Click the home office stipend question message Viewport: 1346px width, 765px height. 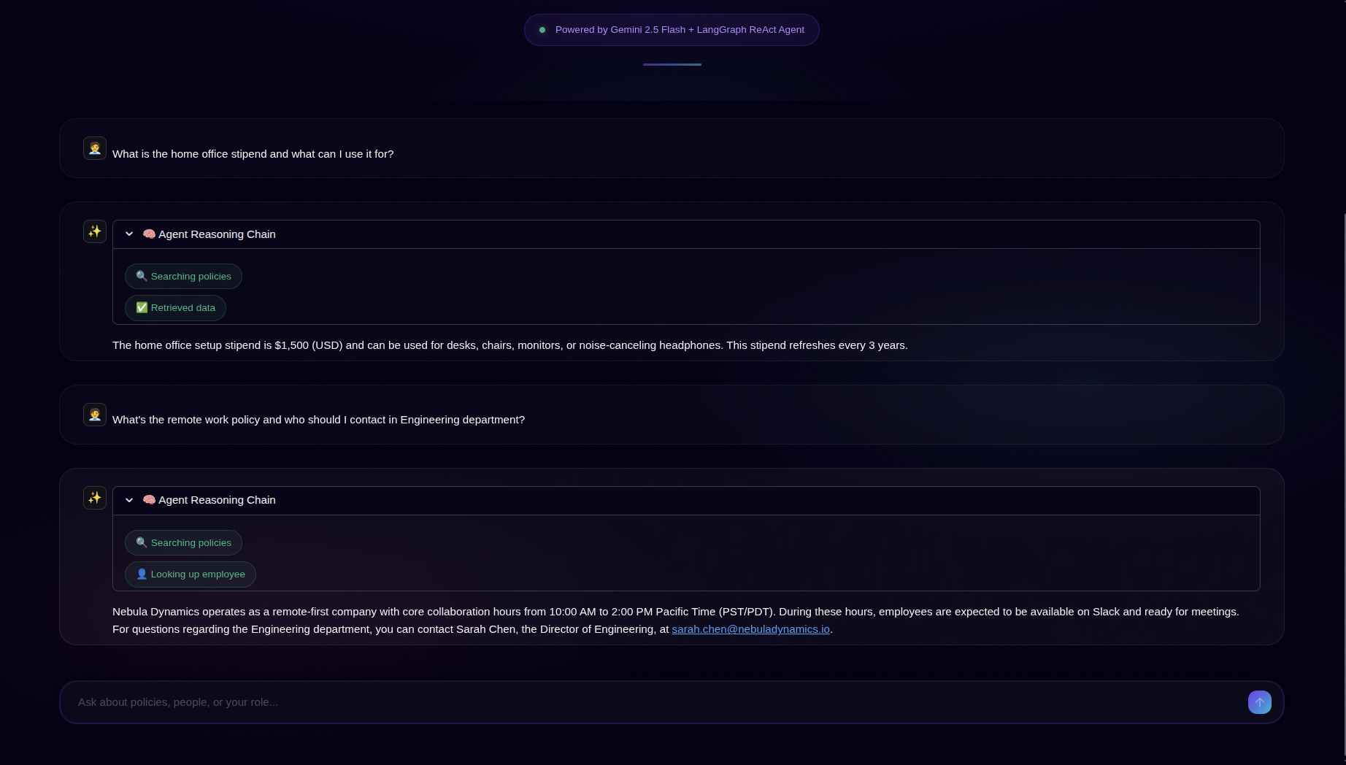(x=253, y=154)
